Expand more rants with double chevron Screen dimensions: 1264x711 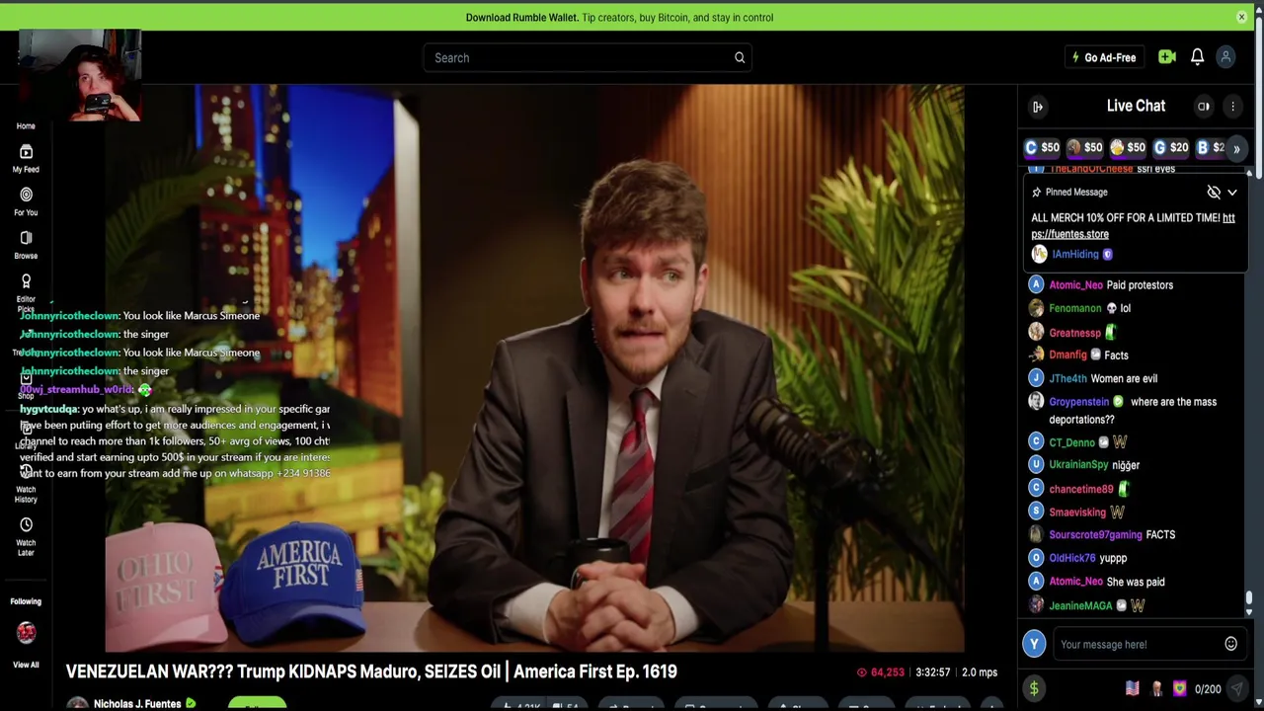pos(1236,148)
